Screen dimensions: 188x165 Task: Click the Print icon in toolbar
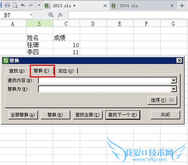[x=7, y=5]
